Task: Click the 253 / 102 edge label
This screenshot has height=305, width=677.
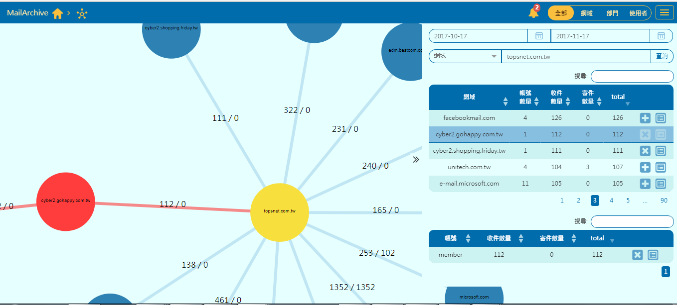Action: [x=377, y=253]
